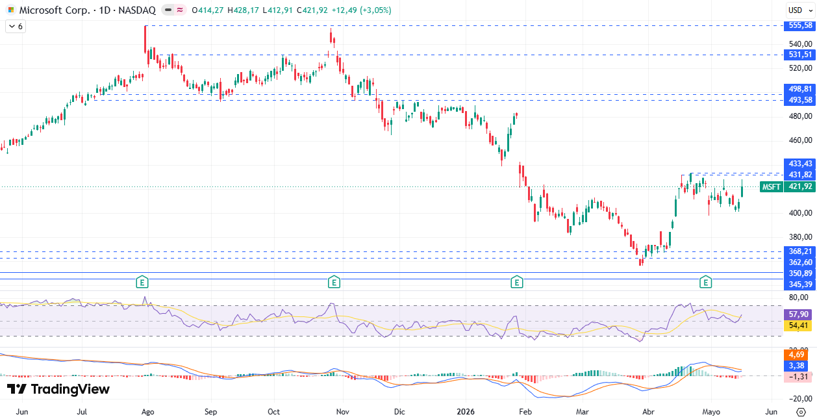Image resolution: width=817 pixels, height=419 pixels.
Task: Open the earnings E marker just before Feb
Action: (516, 282)
